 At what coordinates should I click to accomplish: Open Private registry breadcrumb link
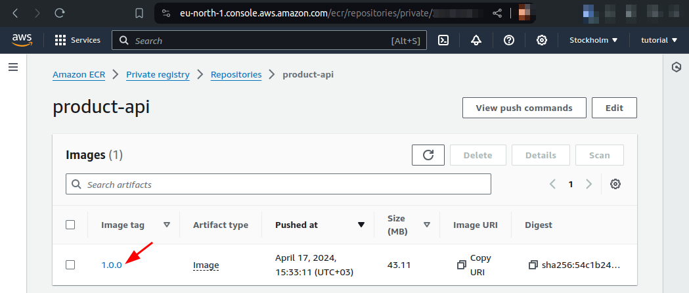pyautogui.click(x=158, y=75)
